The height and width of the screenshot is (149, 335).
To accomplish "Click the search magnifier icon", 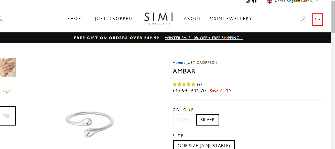I will click(x=1, y=19).
